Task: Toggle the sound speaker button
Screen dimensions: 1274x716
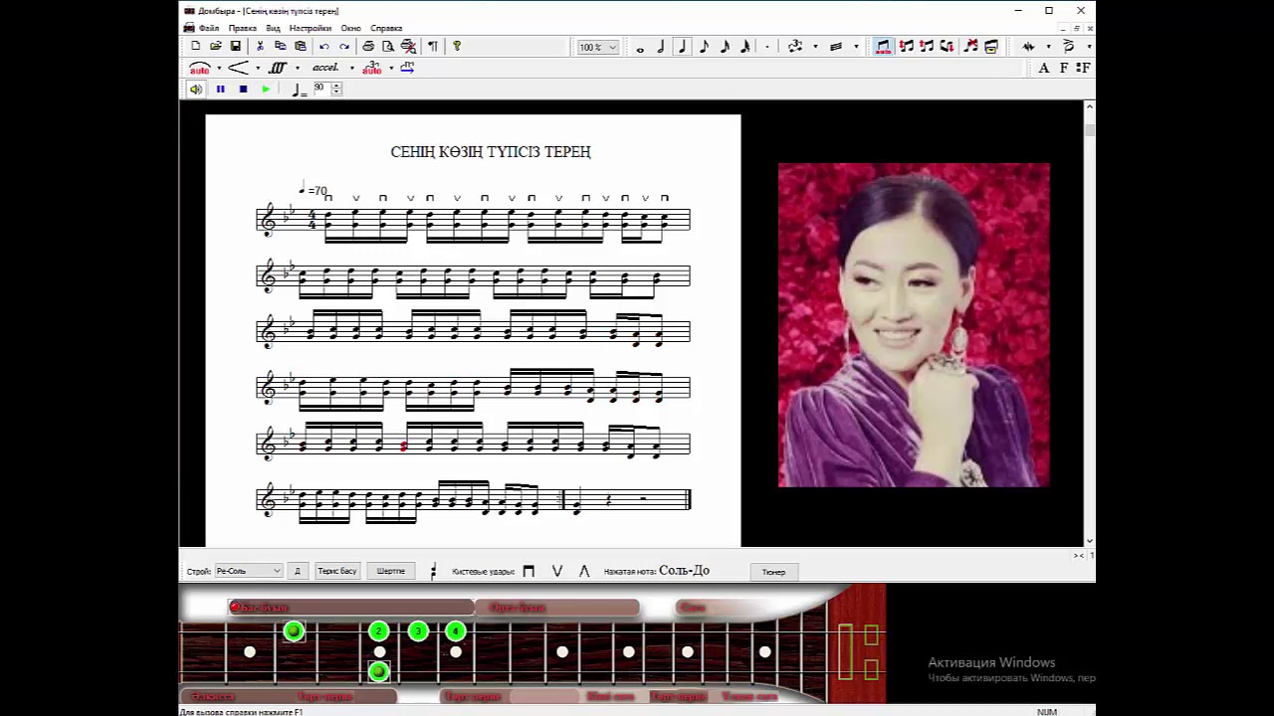Action: click(x=196, y=89)
